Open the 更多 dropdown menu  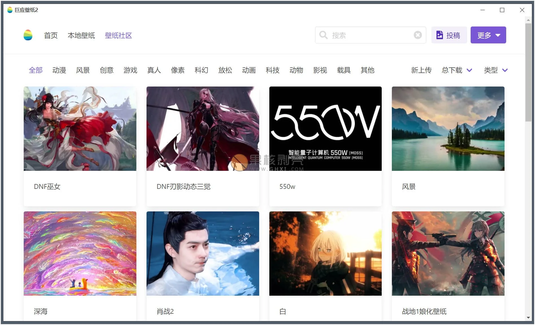click(x=488, y=35)
